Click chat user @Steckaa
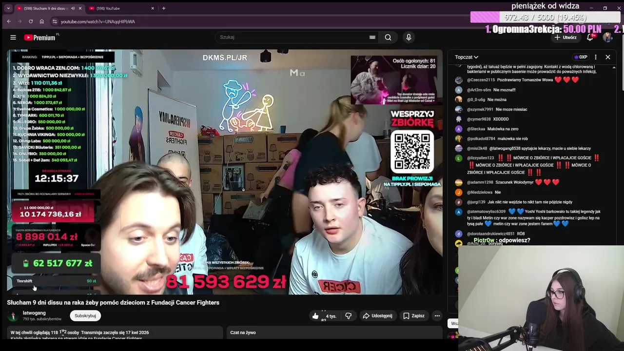The width and height of the screenshot is (624, 351). pyautogui.click(x=476, y=129)
